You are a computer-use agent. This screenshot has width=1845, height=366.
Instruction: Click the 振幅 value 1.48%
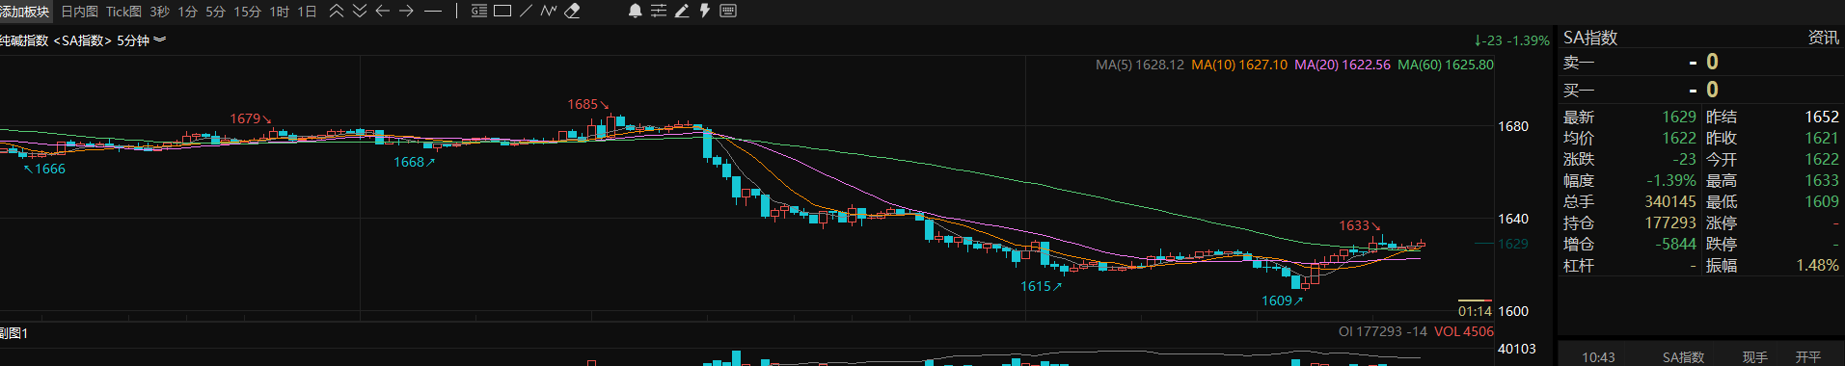[x=1817, y=265]
